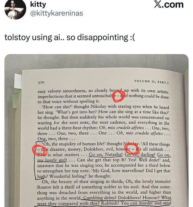Click the underlined "my lovely girl!" phrase
Image resolution: width=193 pixels, height=207 pixels.
pos(52,160)
